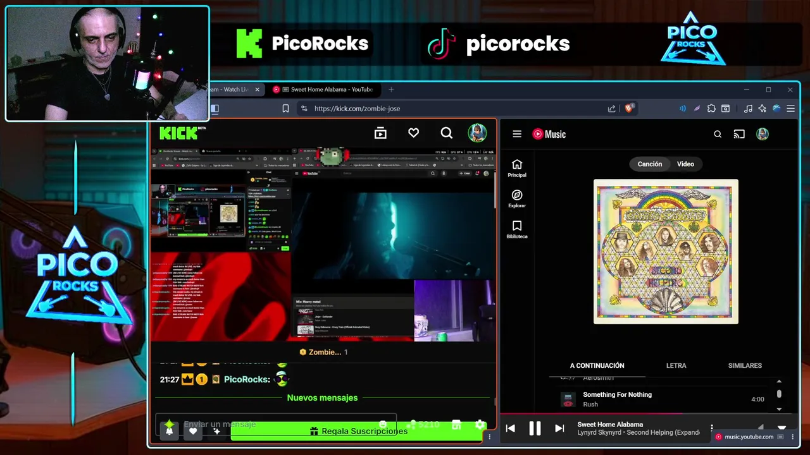Switch to Canción mode

pos(649,164)
